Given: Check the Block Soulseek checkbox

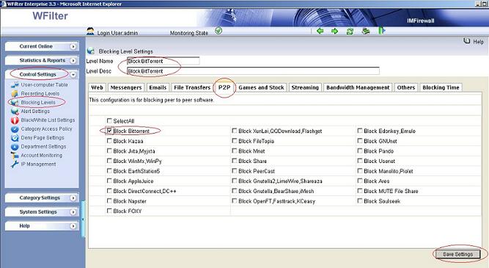Looking at the screenshot, I should (360, 200).
